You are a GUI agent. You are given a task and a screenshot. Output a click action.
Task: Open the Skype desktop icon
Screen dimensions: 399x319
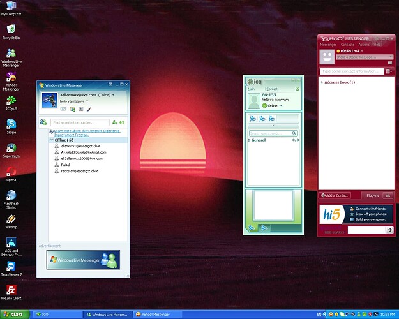[11, 126]
